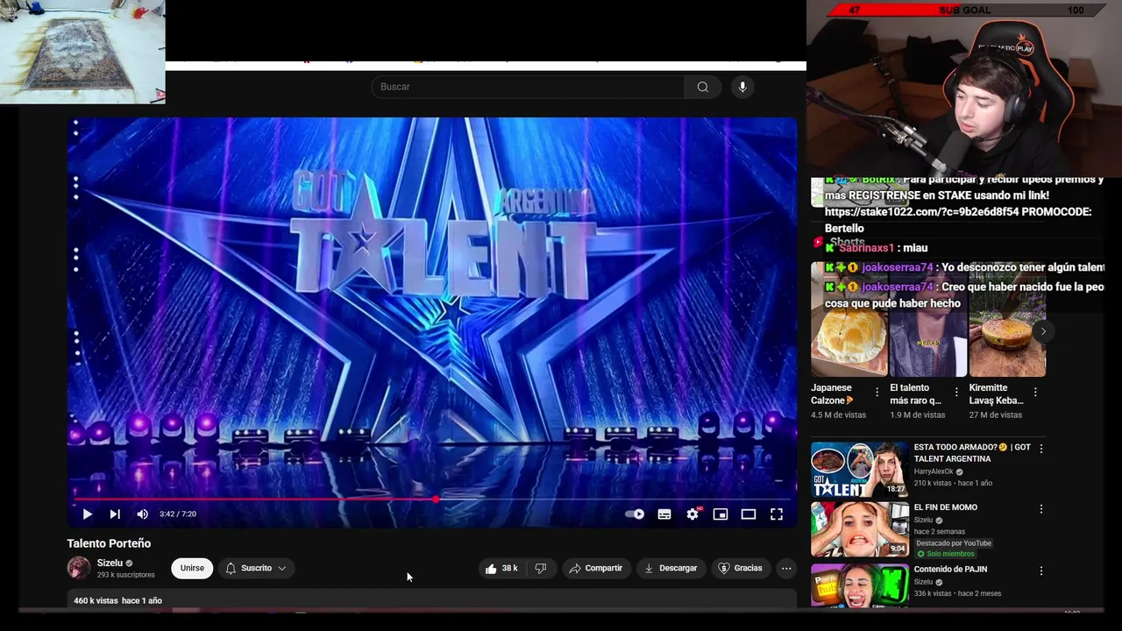
Task: Click the 3:42 / 7:20 time display
Action: [178, 514]
